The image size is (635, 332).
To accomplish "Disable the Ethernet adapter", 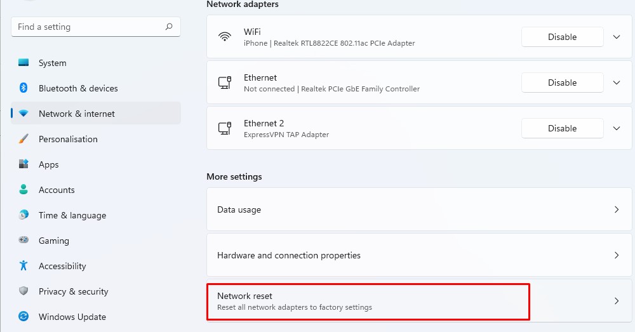I will pyautogui.click(x=562, y=83).
